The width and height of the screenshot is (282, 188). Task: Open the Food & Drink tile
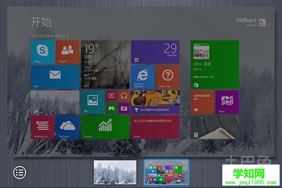215,127
